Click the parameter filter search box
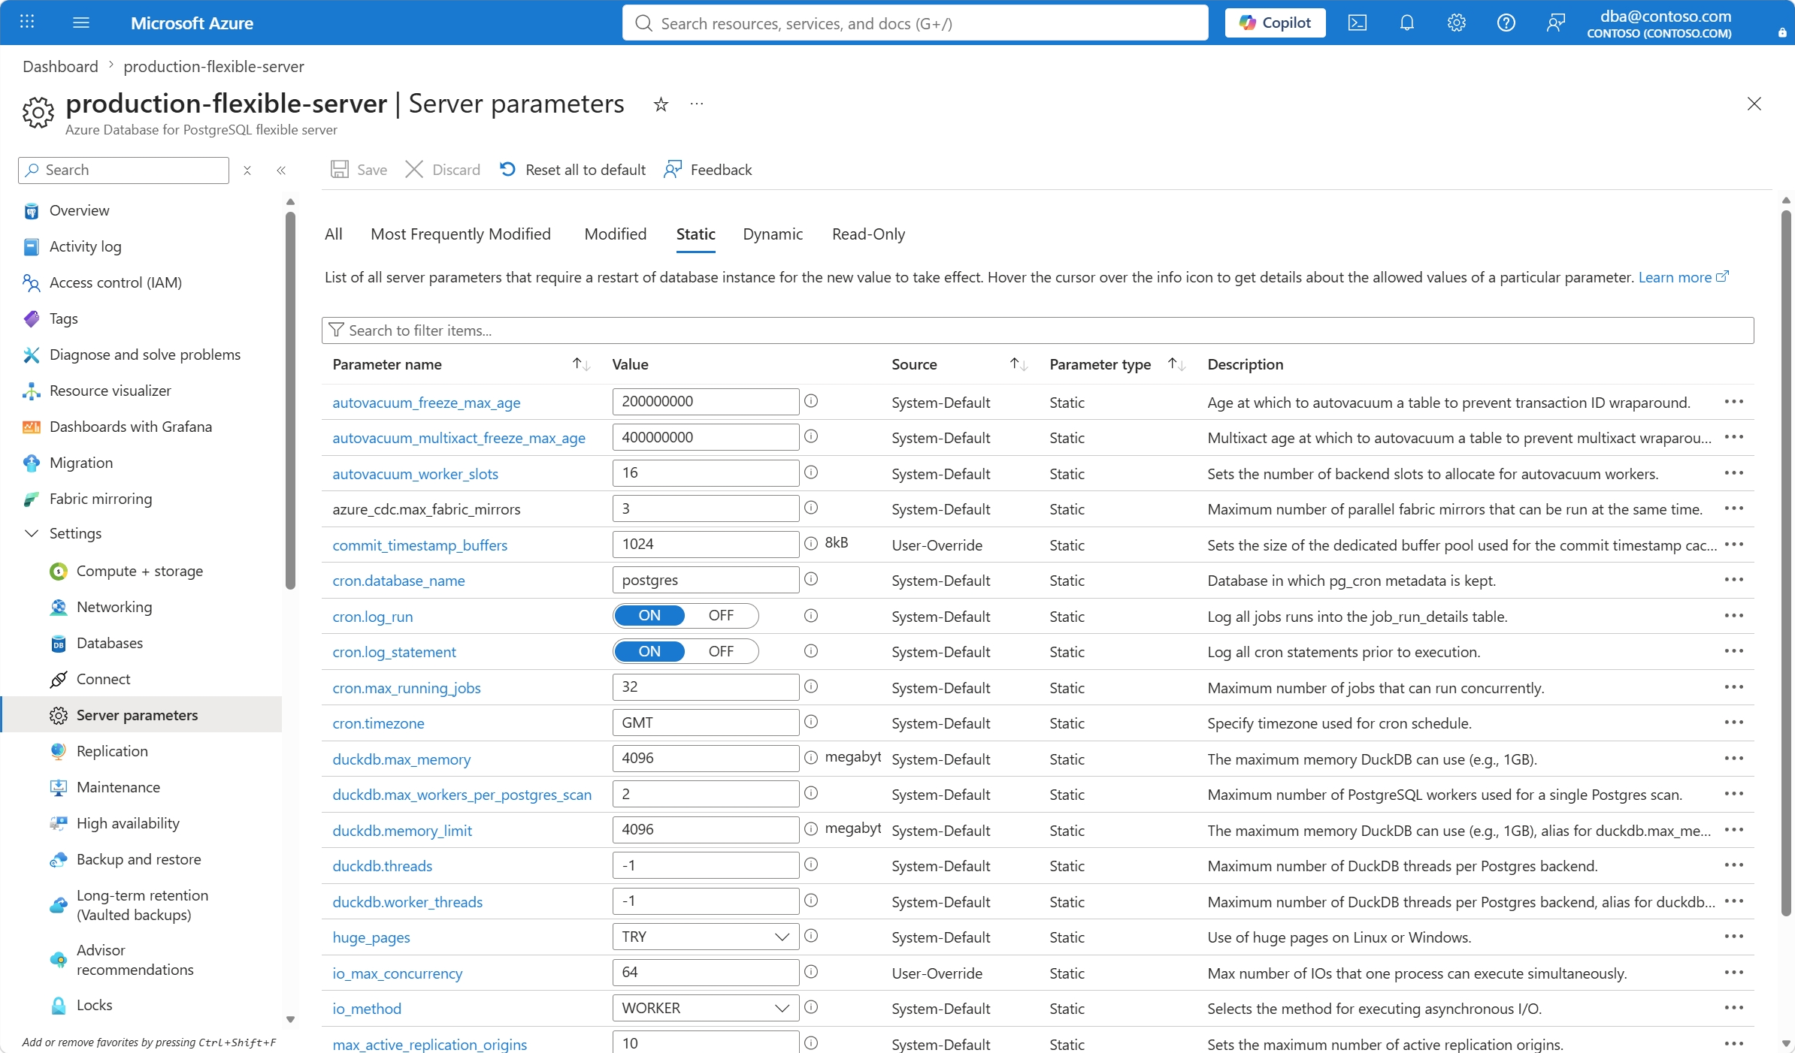 click(x=1037, y=330)
